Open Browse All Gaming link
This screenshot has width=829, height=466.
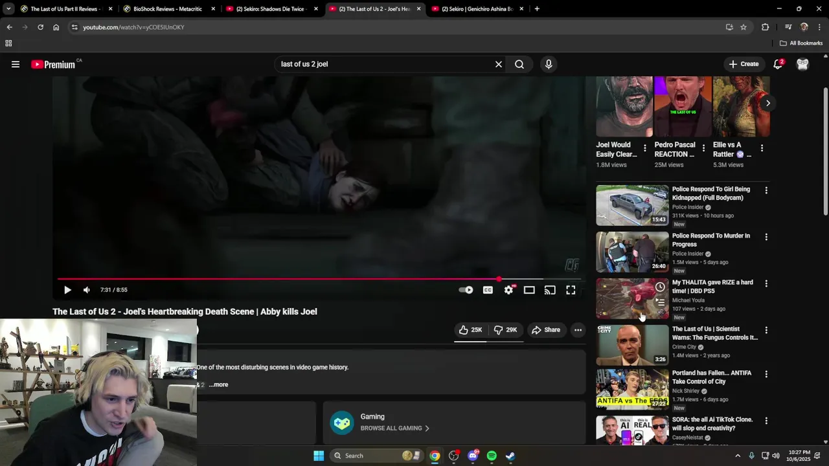(394, 428)
